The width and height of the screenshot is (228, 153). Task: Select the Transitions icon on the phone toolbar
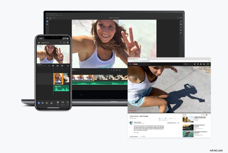(63, 102)
